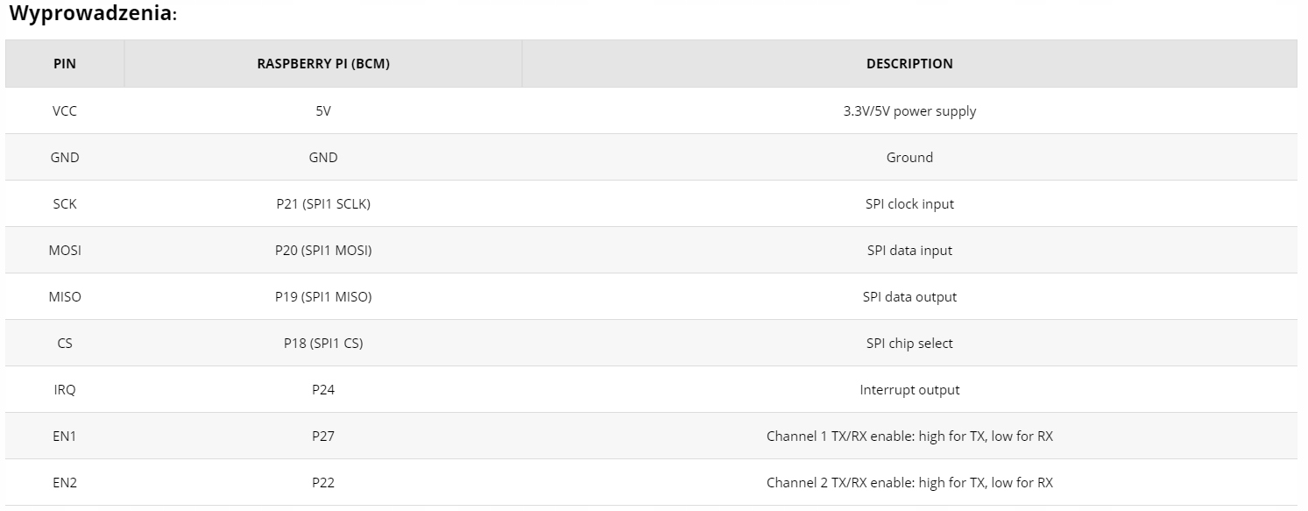Image resolution: width=1308 pixels, height=511 pixels.
Task: Click the Interrupt output description
Action: click(909, 390)
